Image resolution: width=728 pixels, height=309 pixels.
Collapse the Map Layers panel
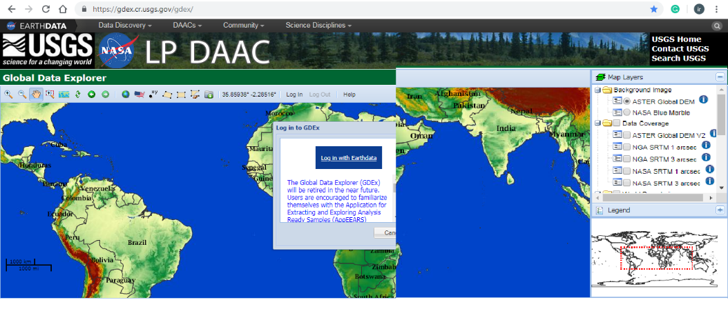pos(720,77)
